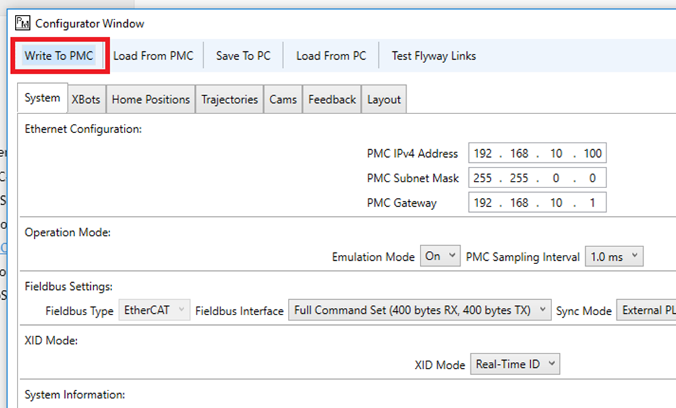Click the PMC Gateway input field
The width and height of the screenshot is (676, 408).
537,202
